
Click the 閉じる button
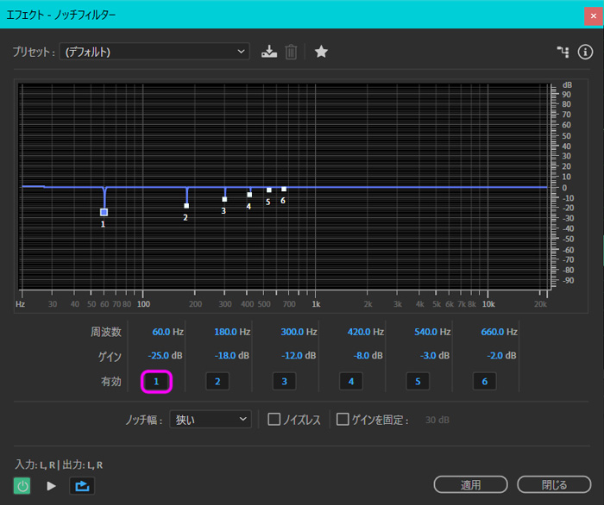554,485
